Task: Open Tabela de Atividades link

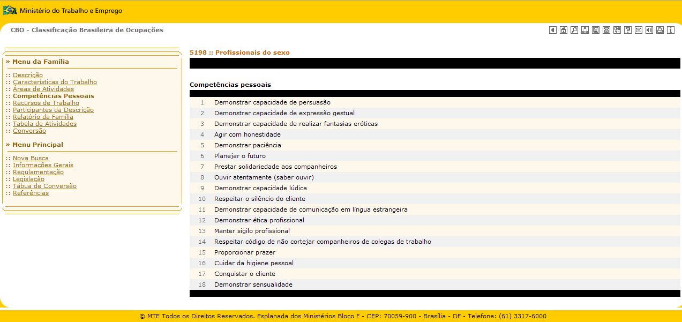Action: coord(44,124)
